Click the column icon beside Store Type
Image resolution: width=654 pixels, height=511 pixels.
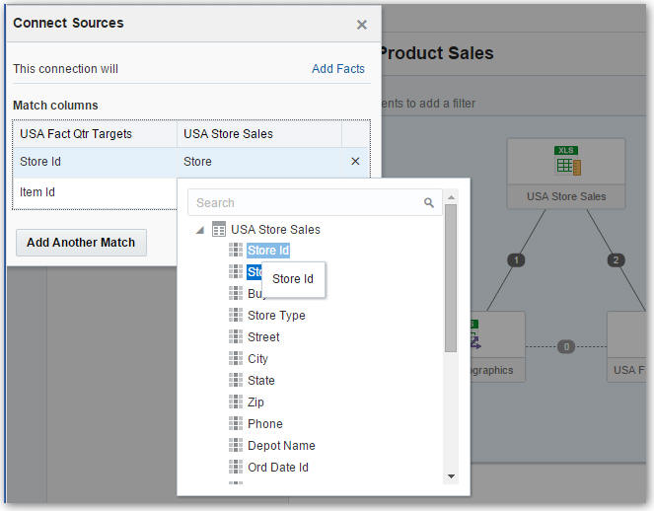(236, 316)
